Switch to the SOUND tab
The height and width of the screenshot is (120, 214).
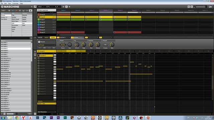point(53,38)
